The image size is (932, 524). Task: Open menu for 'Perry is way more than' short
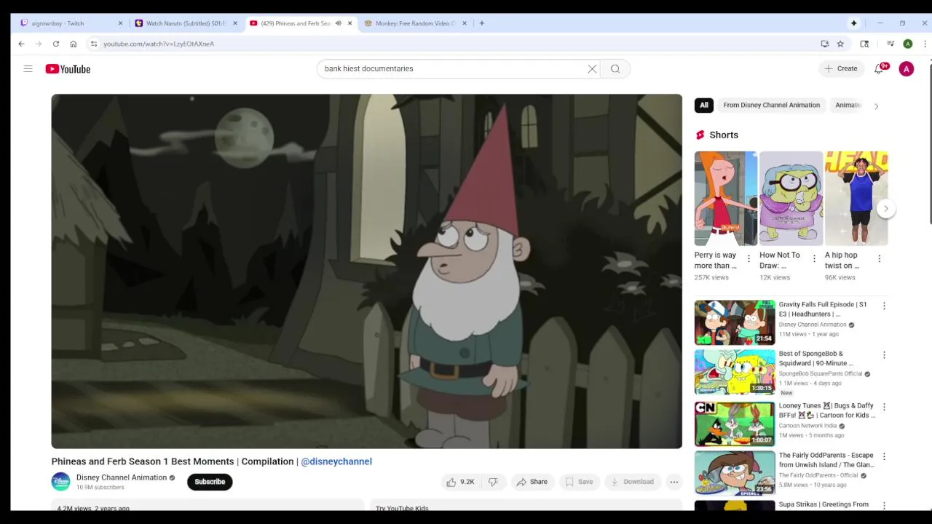[x=749, y=258]
